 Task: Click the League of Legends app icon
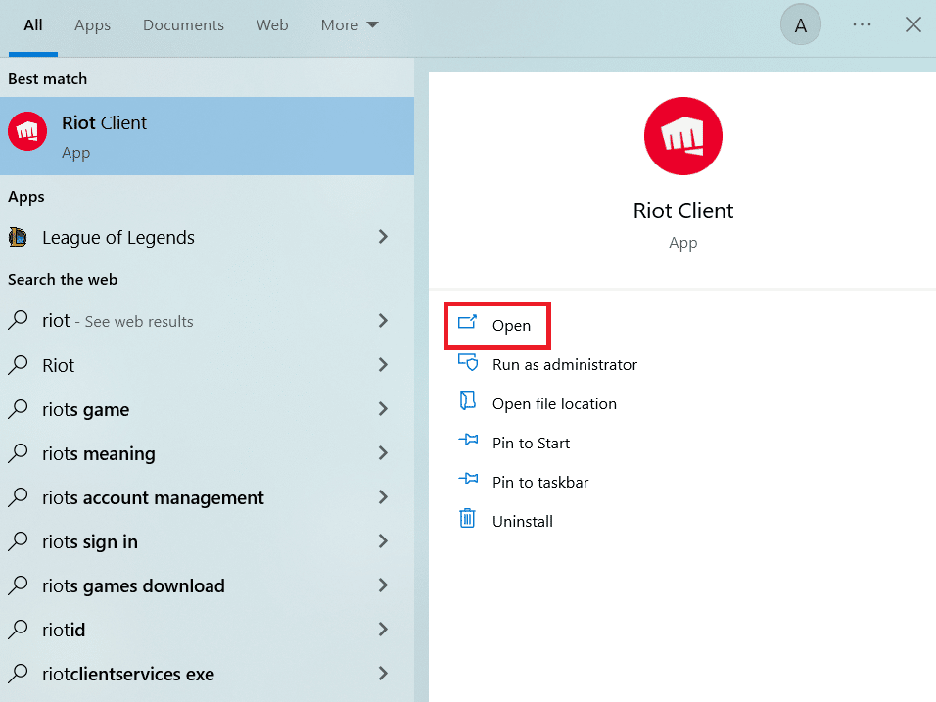point(18,237)
